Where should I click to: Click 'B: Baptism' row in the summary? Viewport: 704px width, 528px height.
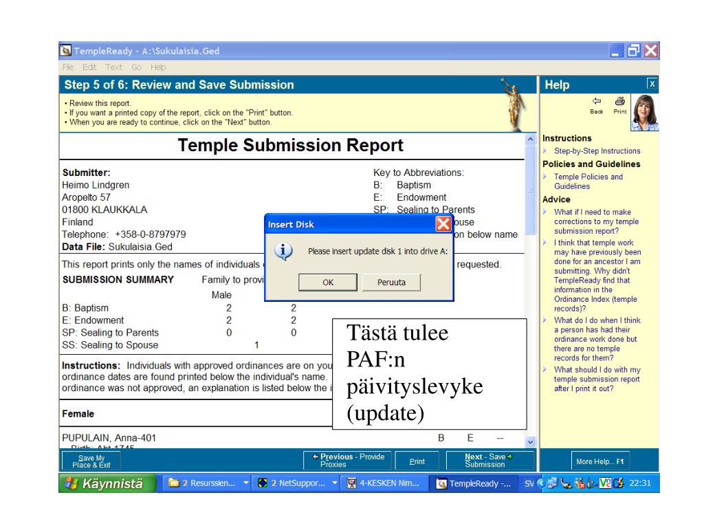pyautogui.click(x=85, y=308)
